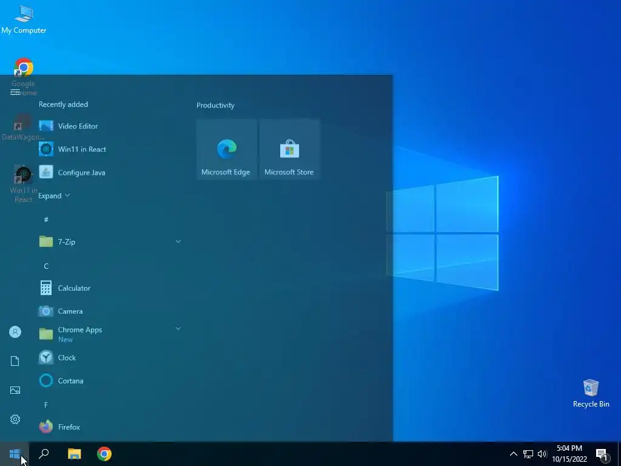This screenshot has height=466, width=621.
Task: Expand Chrome Apps folder chevron
Action: click(178, 328)
